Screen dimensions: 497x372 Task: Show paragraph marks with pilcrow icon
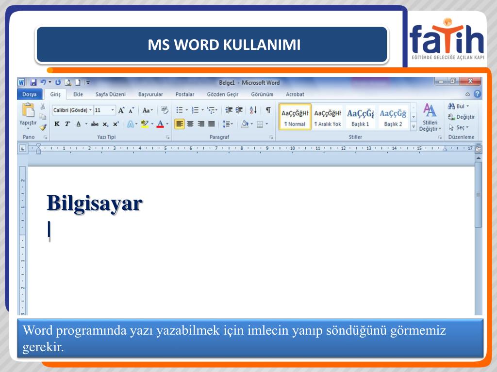coord(268,110)
